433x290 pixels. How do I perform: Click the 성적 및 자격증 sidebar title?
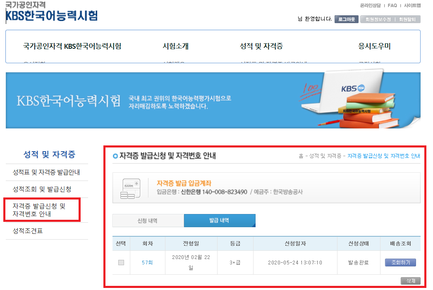click(x=49, y=154)
